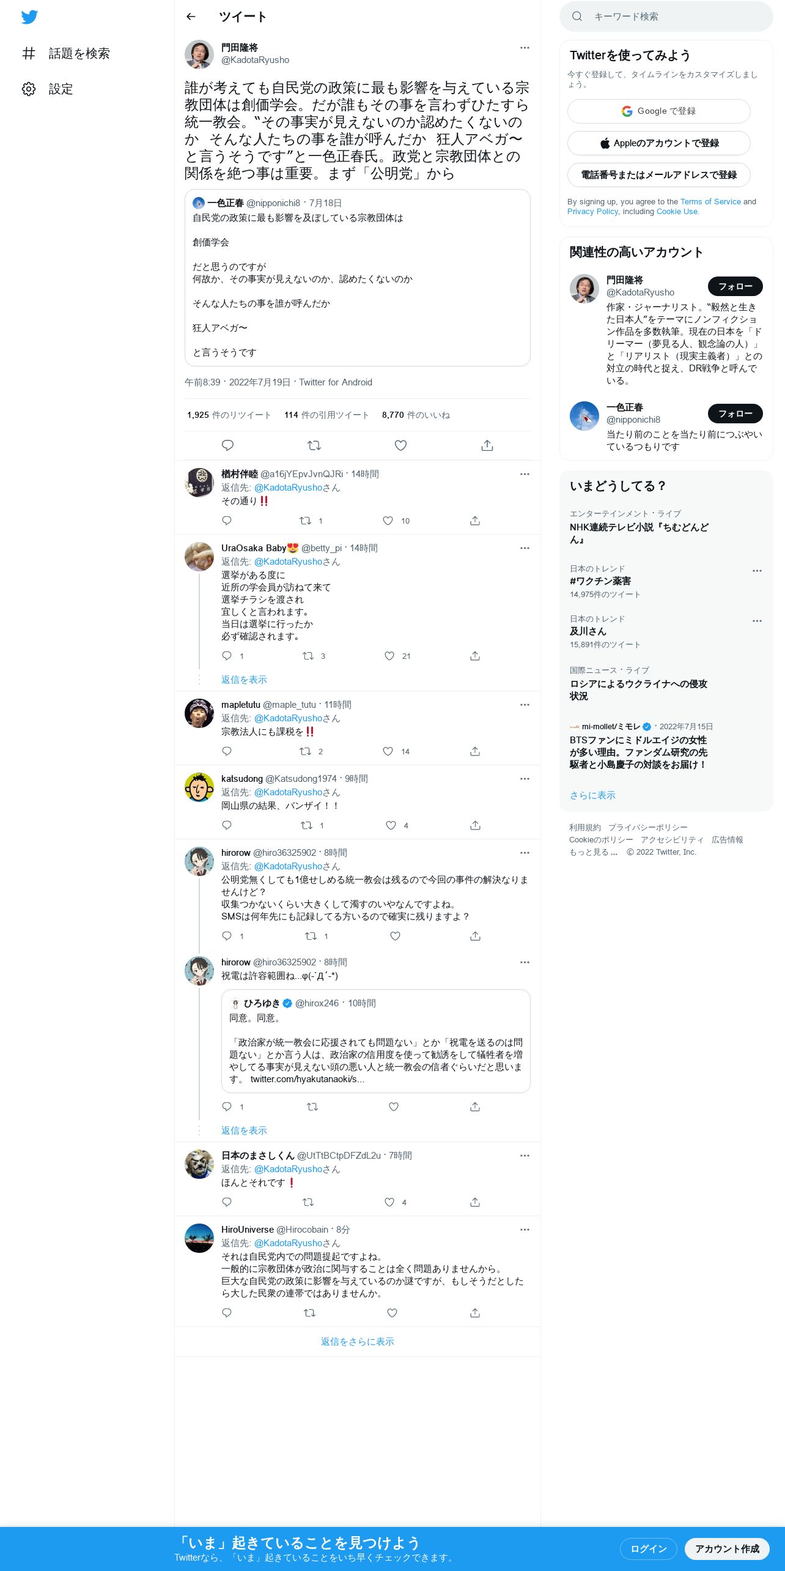
Task: Retweet the main tweet by 門田隆将
Action: [x=314, y=445]
